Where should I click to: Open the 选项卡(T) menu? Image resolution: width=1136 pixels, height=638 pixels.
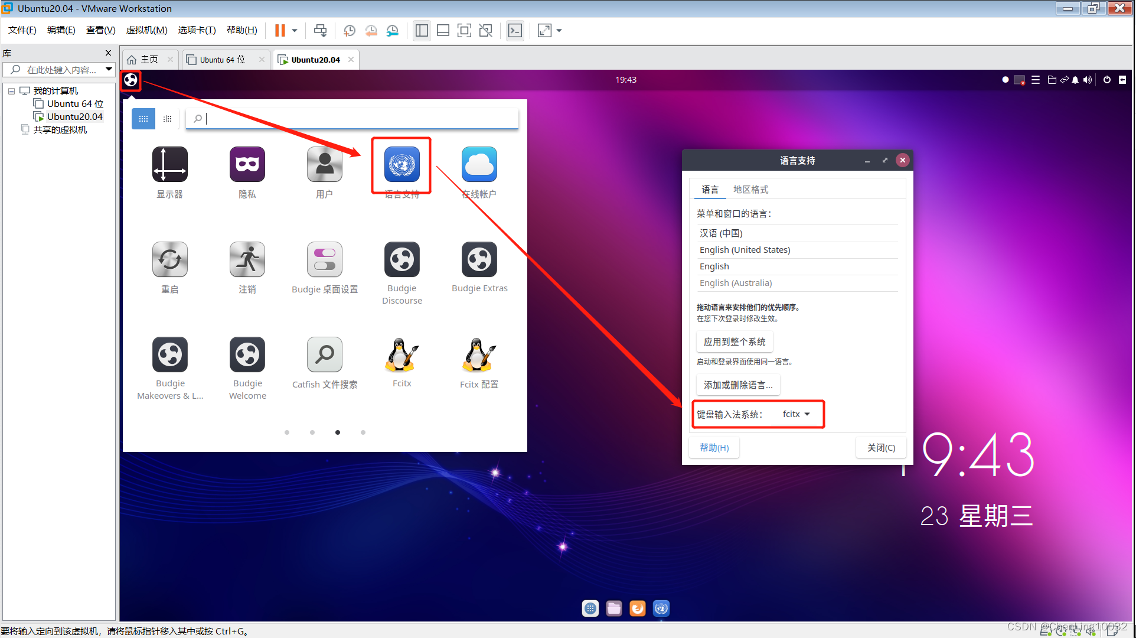(x=197, y=30)
